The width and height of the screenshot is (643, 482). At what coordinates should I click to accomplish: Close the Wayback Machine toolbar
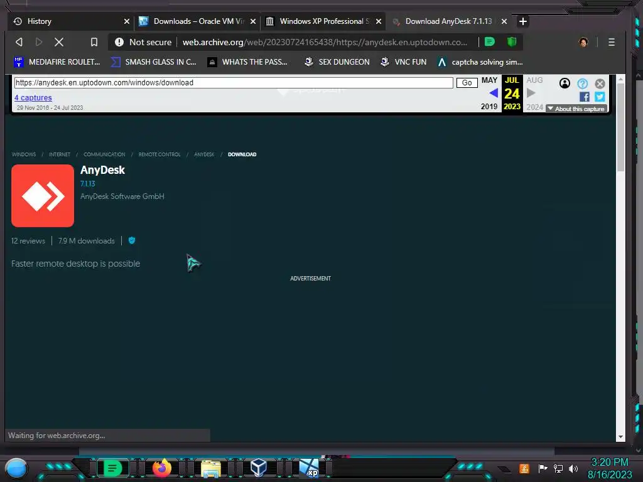click(600, 83)
